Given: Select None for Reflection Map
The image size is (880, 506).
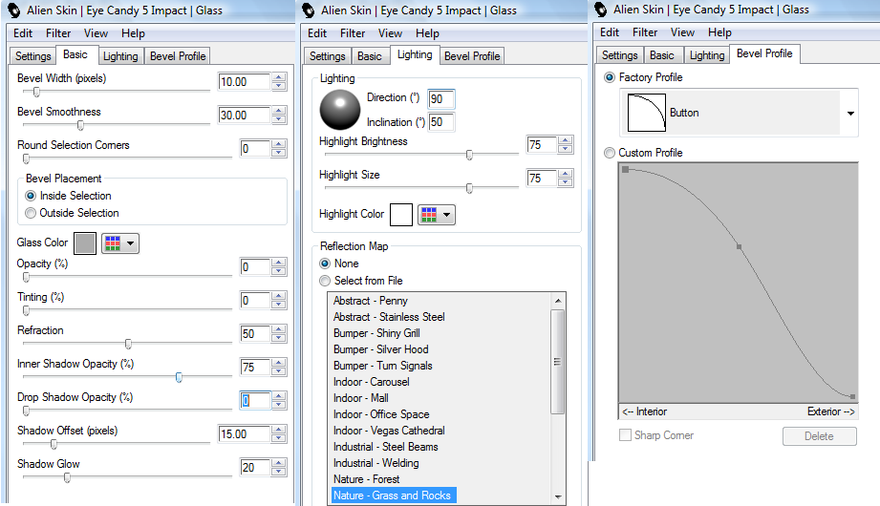Looking at the screenshot, I should point(325,264).
